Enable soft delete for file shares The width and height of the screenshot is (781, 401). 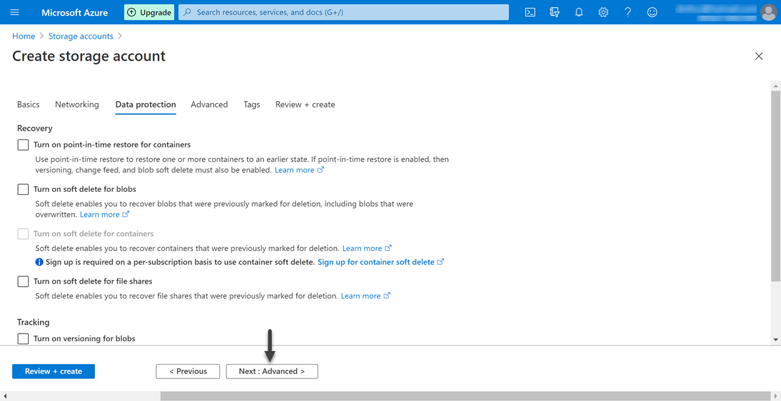tap(23, 282)
